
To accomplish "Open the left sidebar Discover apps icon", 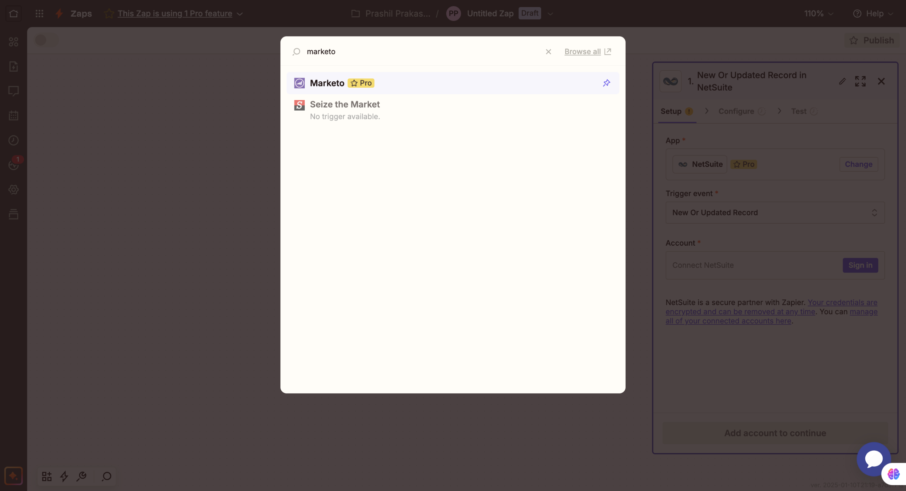I will click(13, 42).
